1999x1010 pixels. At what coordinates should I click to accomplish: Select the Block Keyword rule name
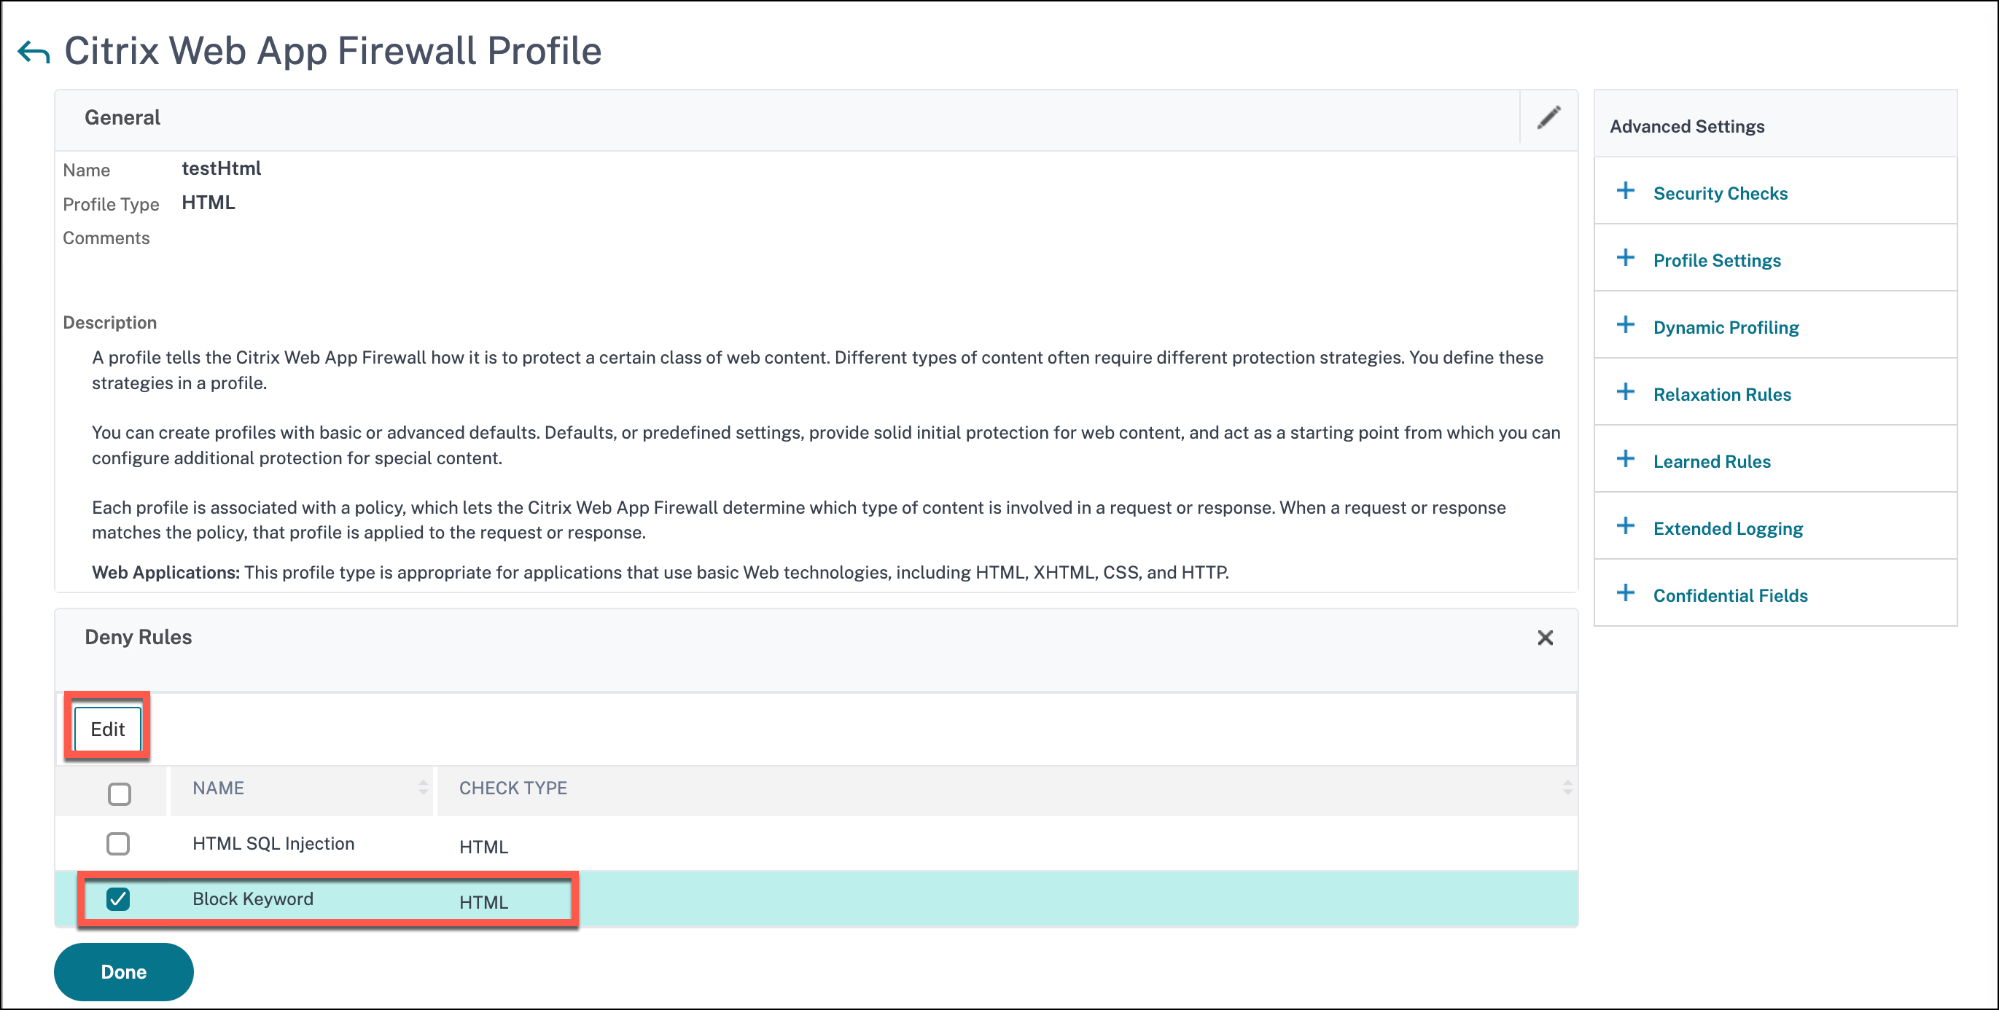coord(253,899)
